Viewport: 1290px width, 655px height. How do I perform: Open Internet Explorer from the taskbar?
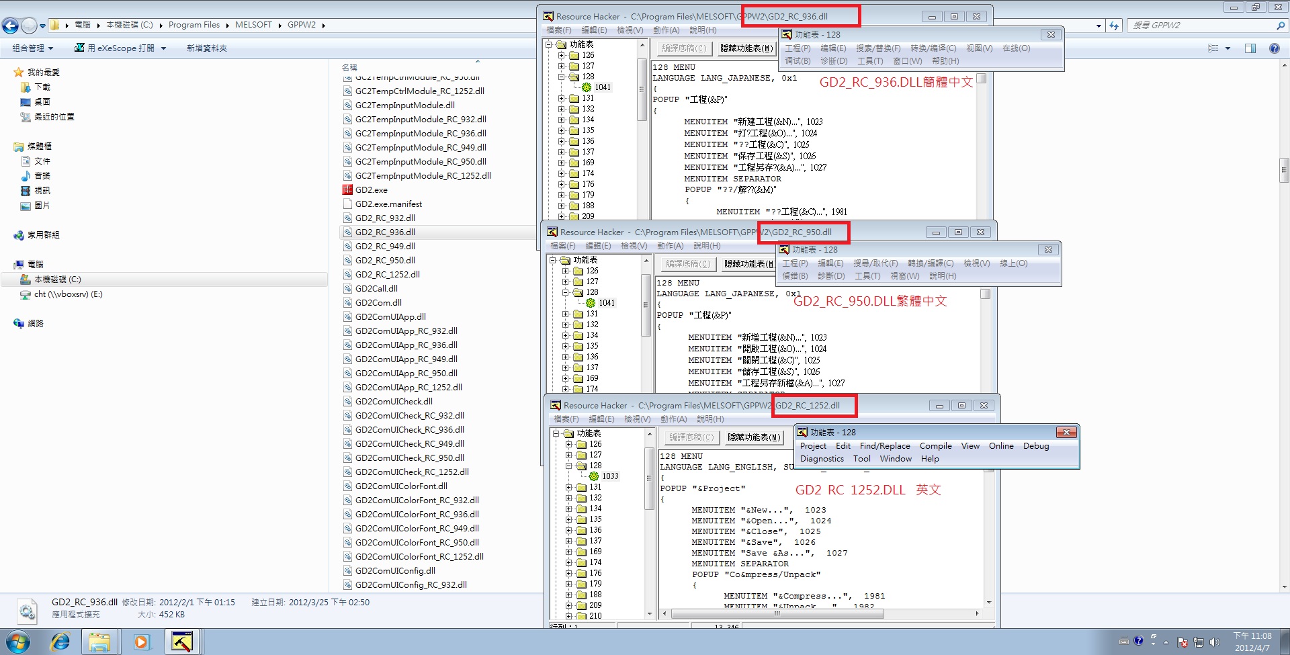tap(60, 642)
